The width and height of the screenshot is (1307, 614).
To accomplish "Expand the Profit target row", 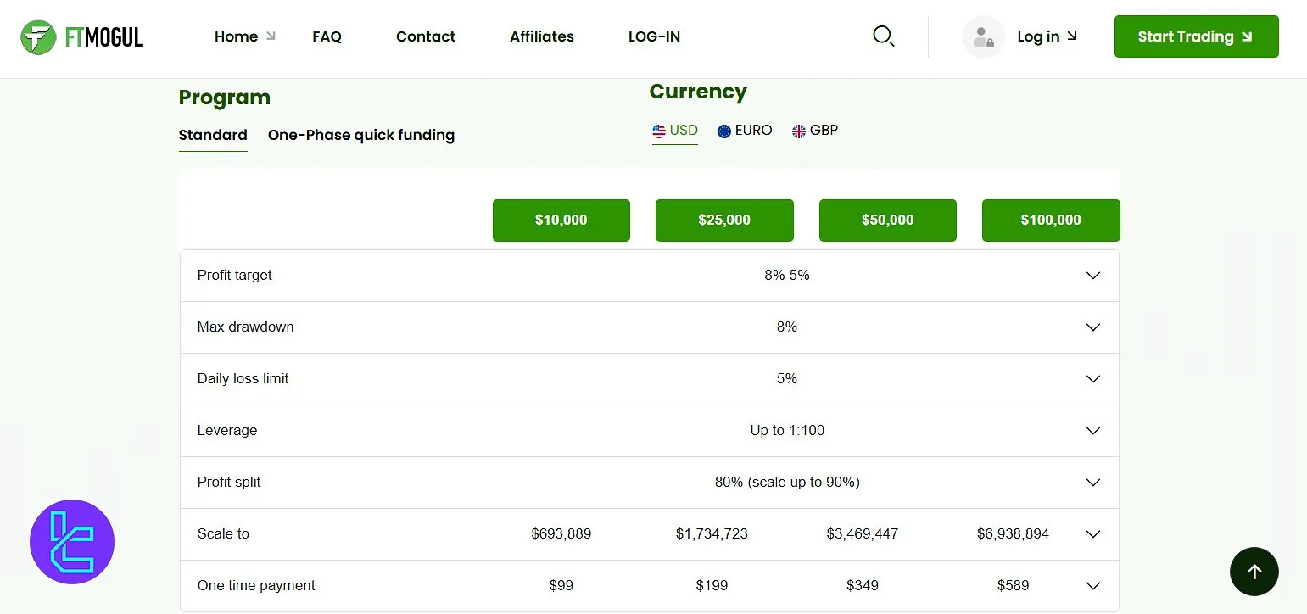I will 1092,276.
